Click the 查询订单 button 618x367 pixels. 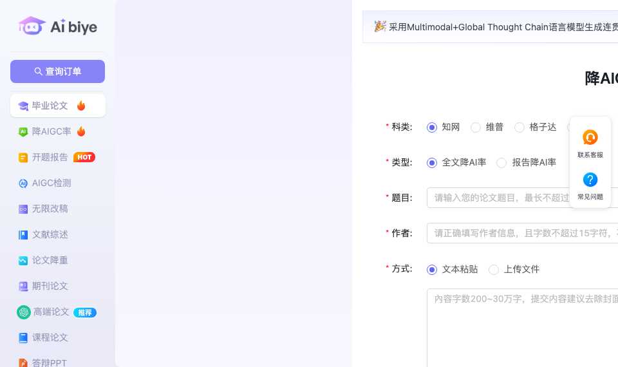(x=57, y=71)
